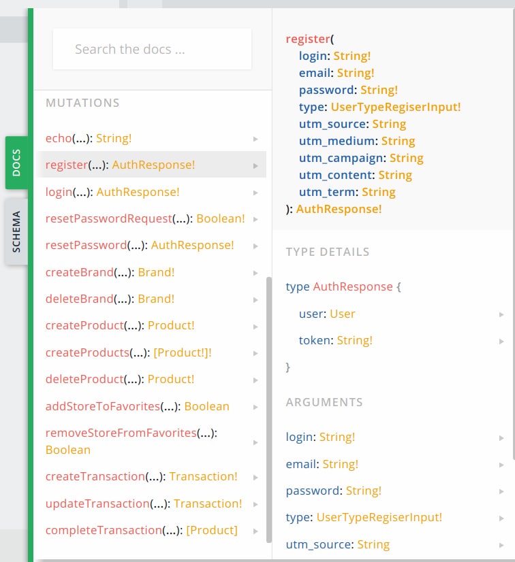Open user: User field in AuthResponse
The width and height of the screenshot is (515, 562).
(x=327, y=314)
